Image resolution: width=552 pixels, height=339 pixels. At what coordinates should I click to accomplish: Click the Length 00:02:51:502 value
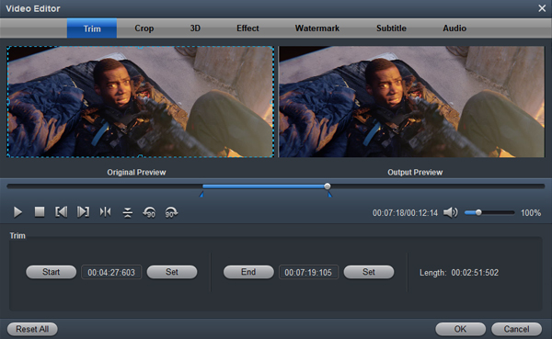[475, 273]
